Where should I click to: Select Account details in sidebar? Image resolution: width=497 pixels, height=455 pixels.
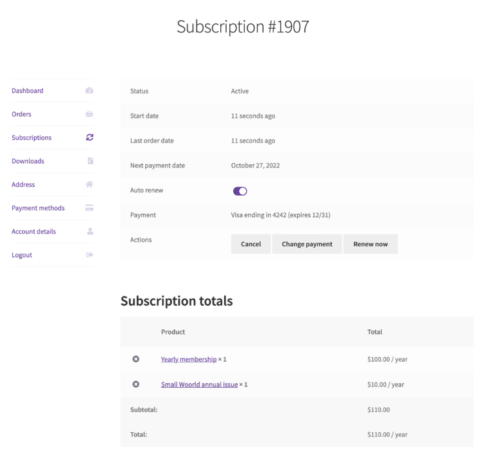click(x=34, y=231)
